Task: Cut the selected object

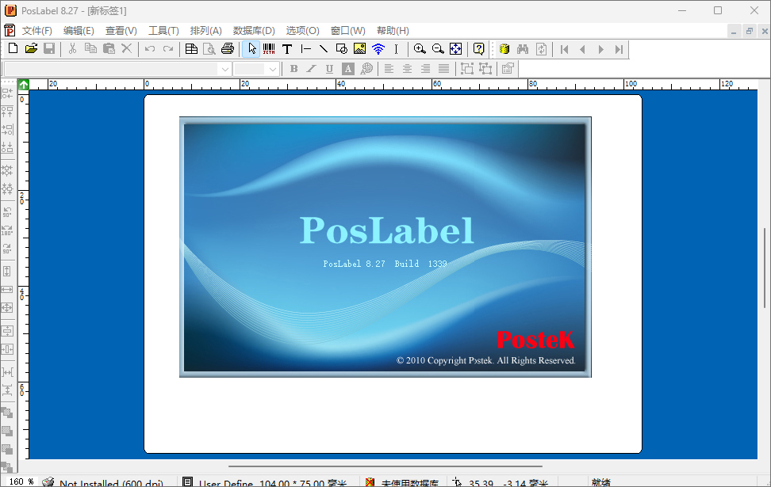Action: [72, 48]
